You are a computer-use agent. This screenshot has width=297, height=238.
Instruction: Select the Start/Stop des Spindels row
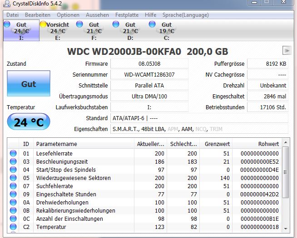pos(144,170)
